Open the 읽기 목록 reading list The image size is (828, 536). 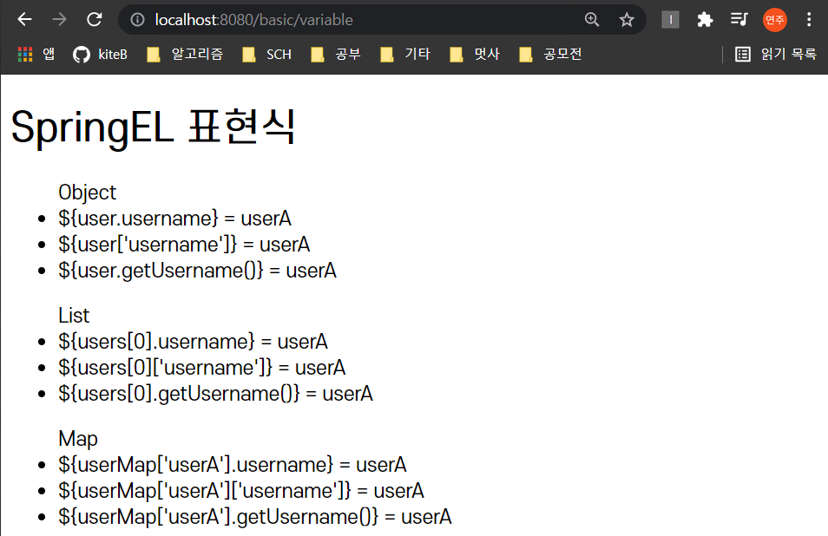(x=776, y=54)
